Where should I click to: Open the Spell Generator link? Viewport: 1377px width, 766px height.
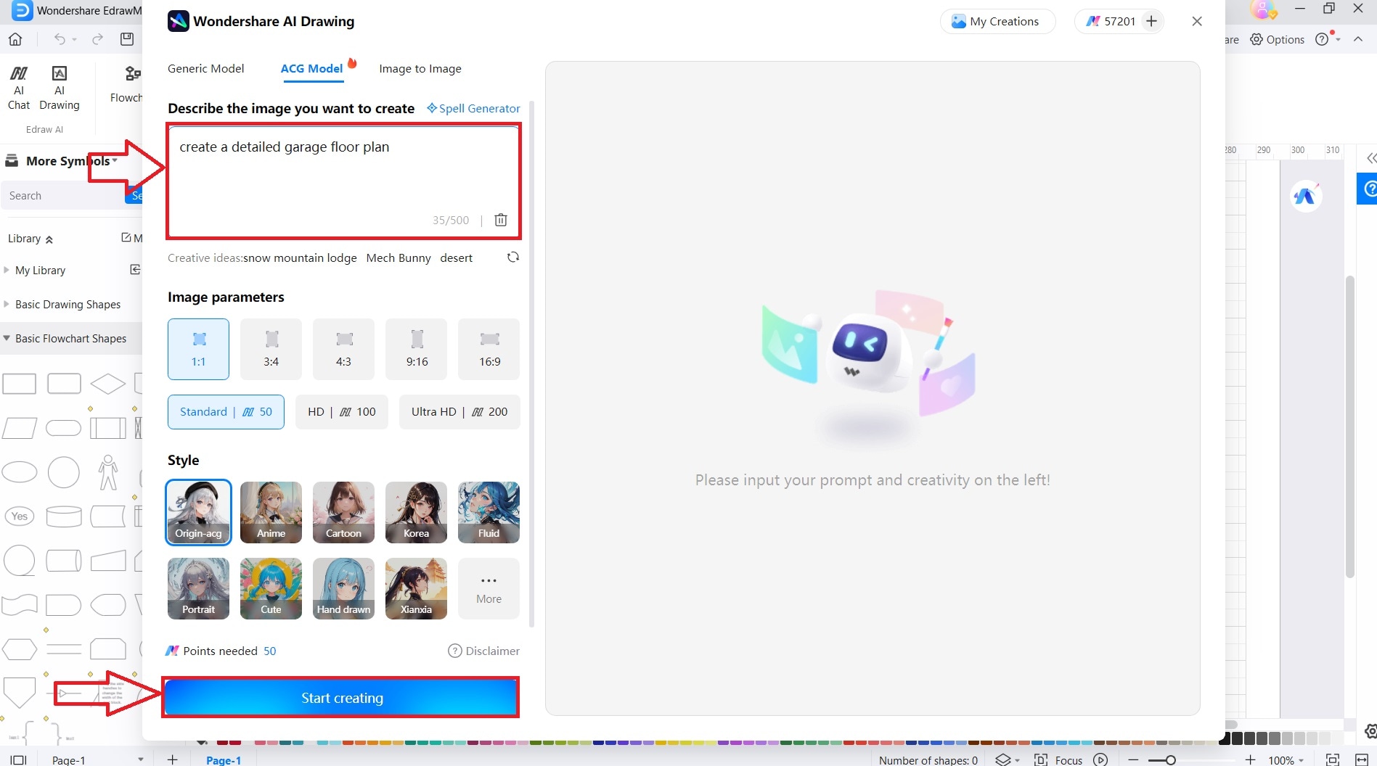point(473,108)
